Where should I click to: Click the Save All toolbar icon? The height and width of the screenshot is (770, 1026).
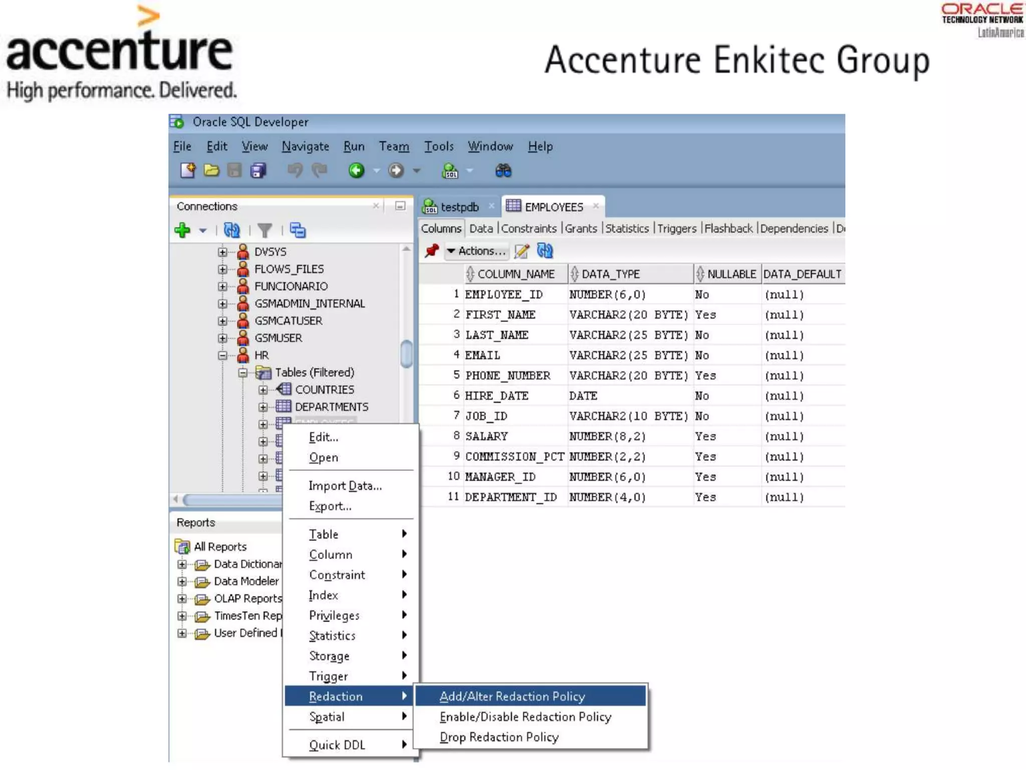pos(259,171)
